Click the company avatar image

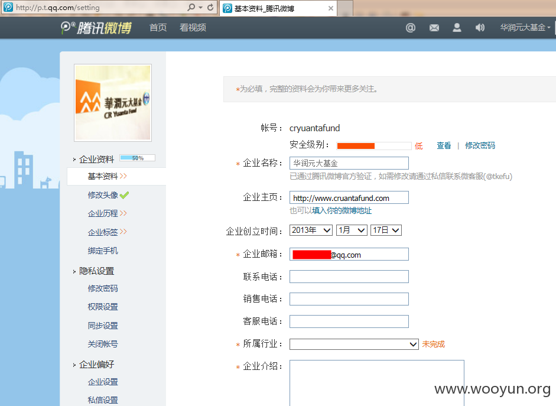coord(113,103)
